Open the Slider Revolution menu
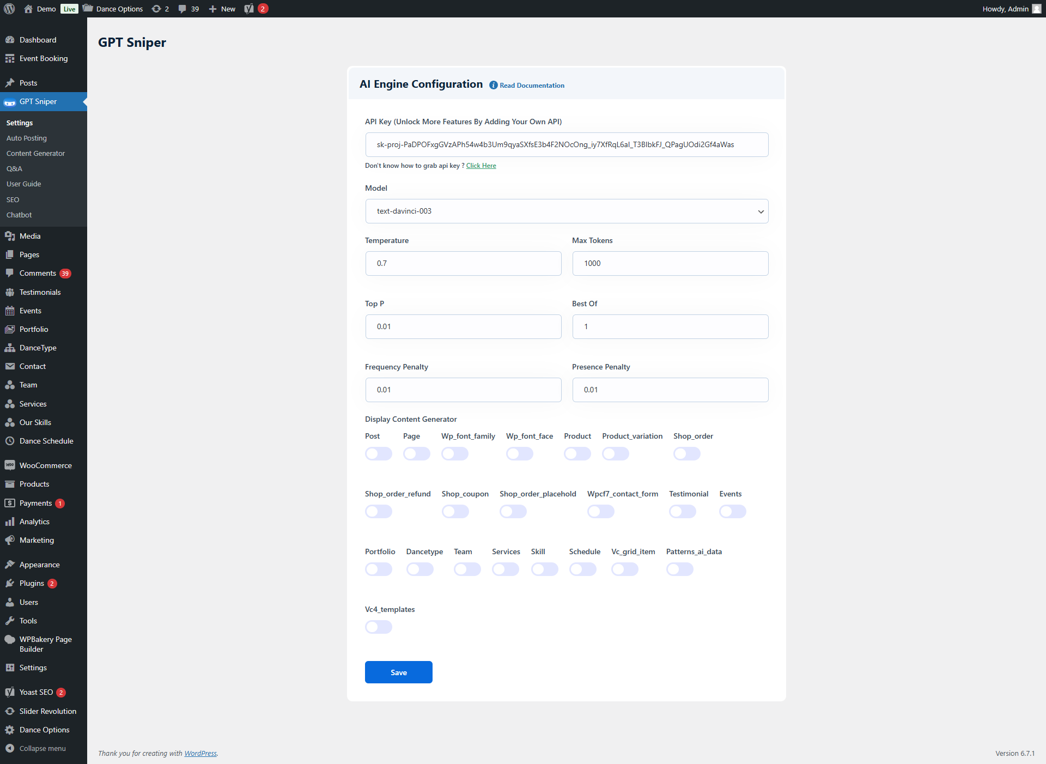Image resolution: width=1046 pixels, height=764 pixels. [x=44, y=711]
